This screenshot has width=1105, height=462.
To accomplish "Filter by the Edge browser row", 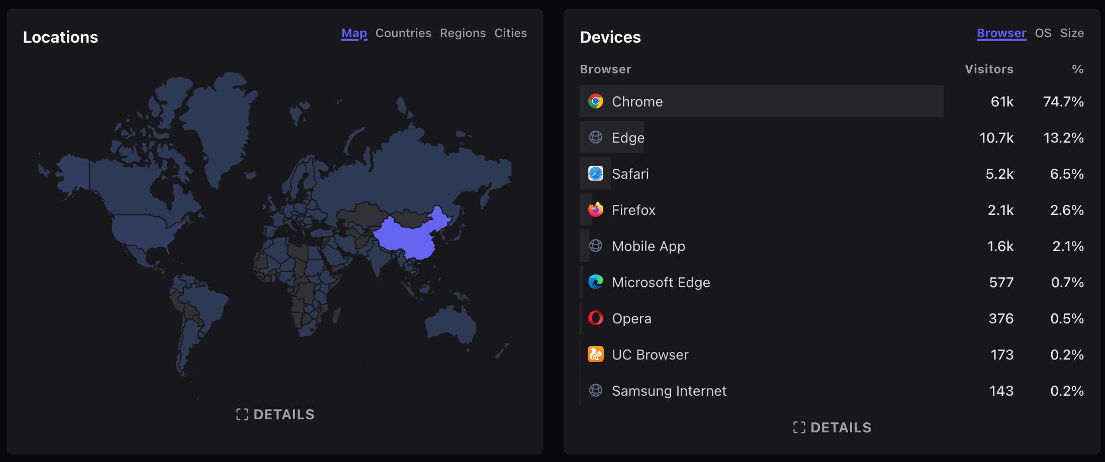I will click(x=628, y=138).
